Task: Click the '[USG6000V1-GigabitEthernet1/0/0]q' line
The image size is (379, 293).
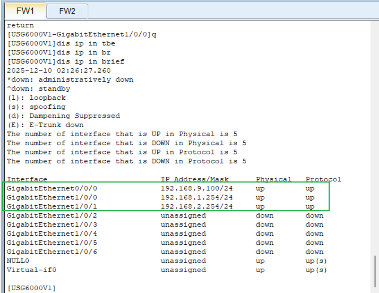Action: pyautogui.click(x=82, y=34)
